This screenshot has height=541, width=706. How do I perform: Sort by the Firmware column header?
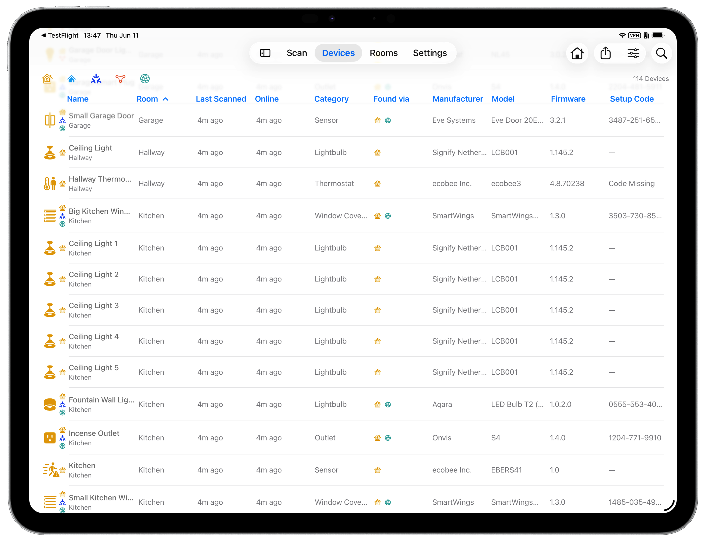click(x=568, y=99)
